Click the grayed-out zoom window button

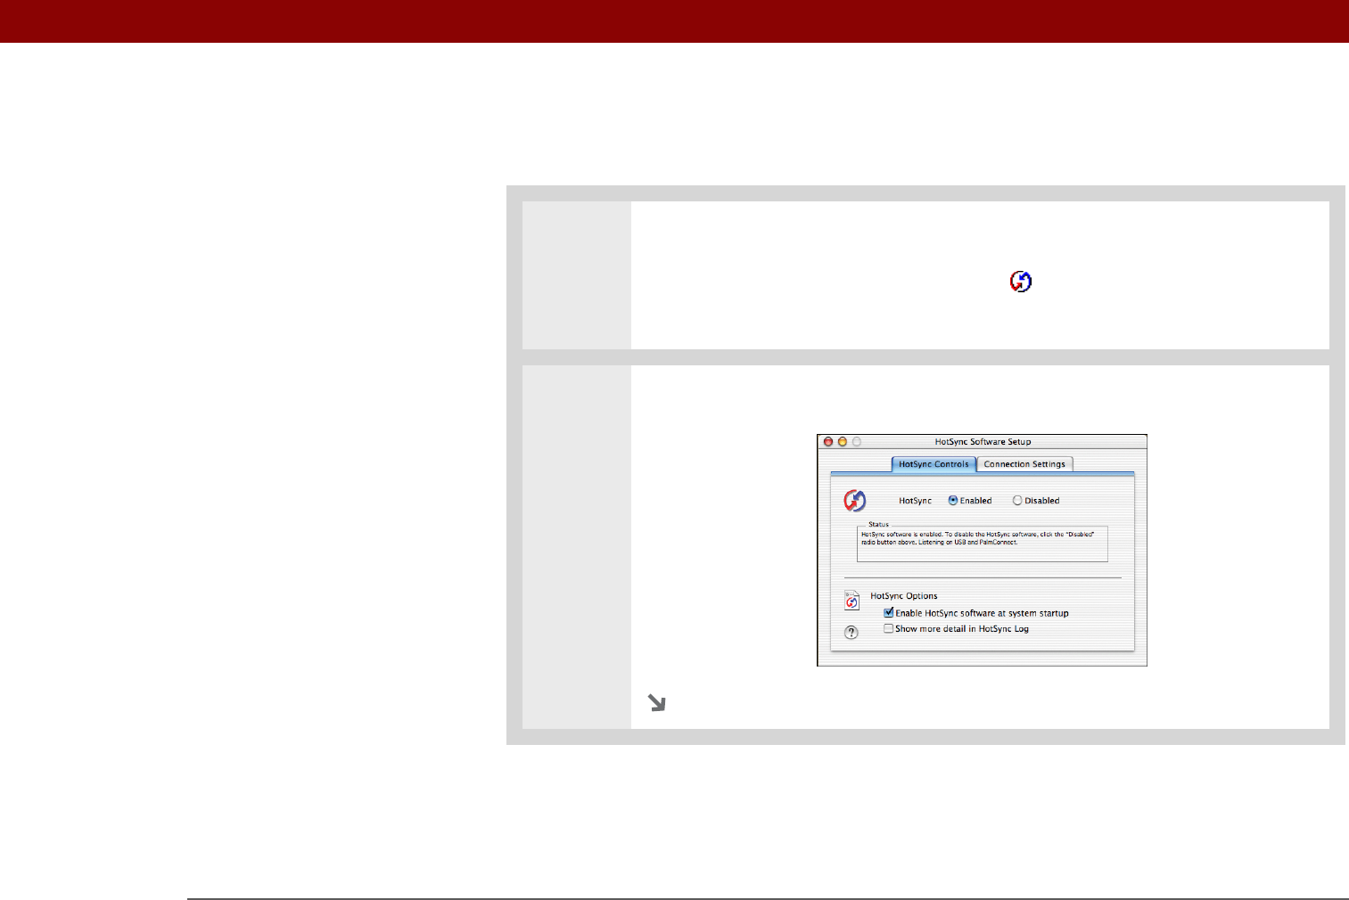coord(857,442)
